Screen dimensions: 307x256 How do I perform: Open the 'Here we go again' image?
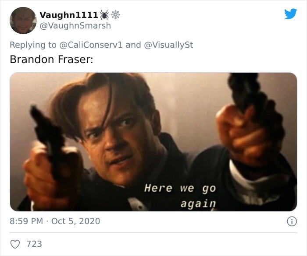click(x=153, y=142)
